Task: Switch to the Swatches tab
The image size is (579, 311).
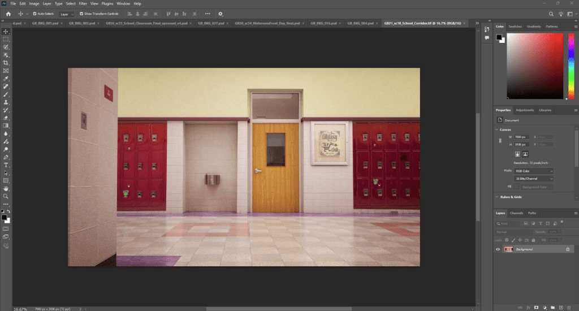Action: coord(515,27)
